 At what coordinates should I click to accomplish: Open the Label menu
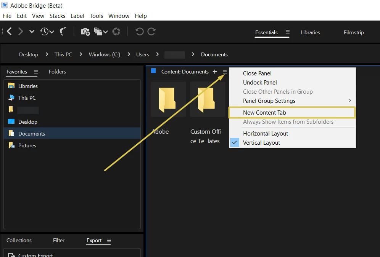click(77, 16)
